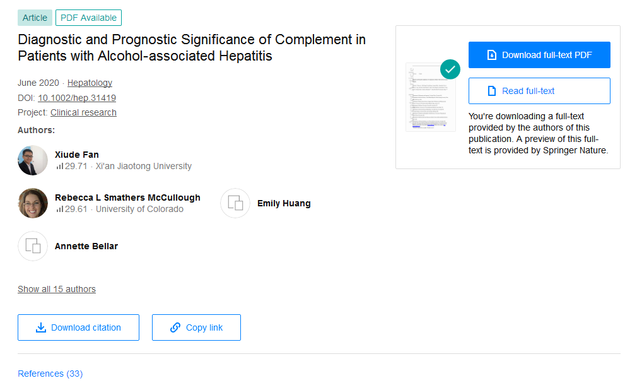
Task: Click the green checkmark badge on the preview
Action: pyautogui.click(x=450, y=69)
